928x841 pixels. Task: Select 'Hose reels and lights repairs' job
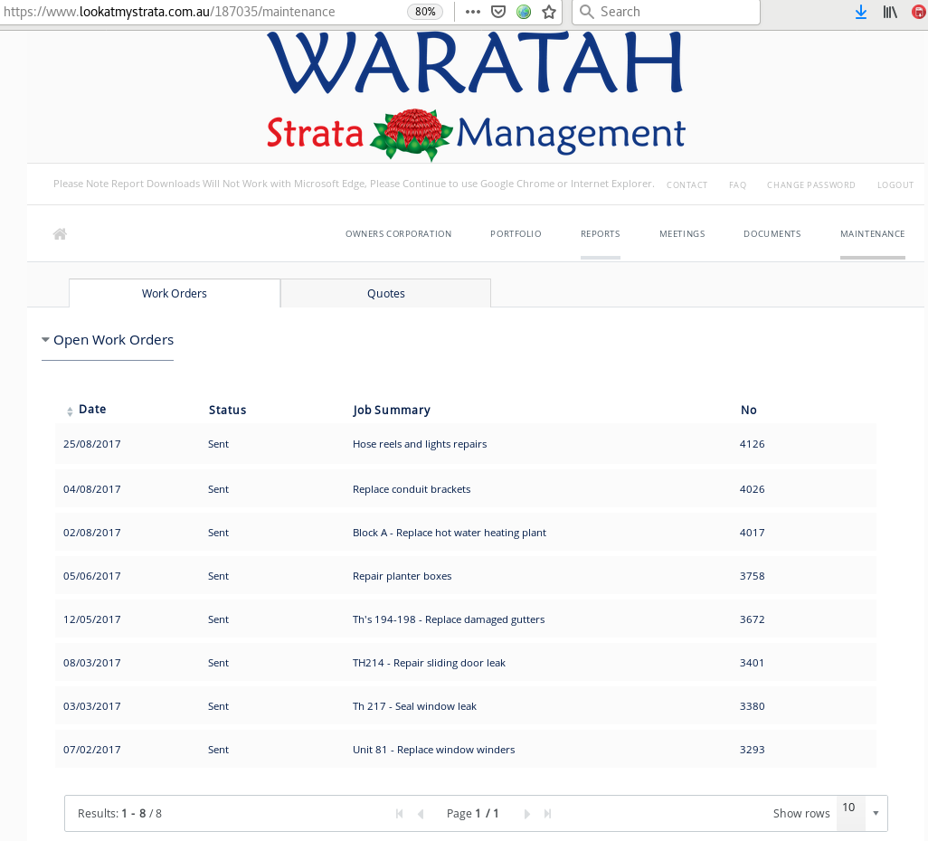[x=420, y=444]
